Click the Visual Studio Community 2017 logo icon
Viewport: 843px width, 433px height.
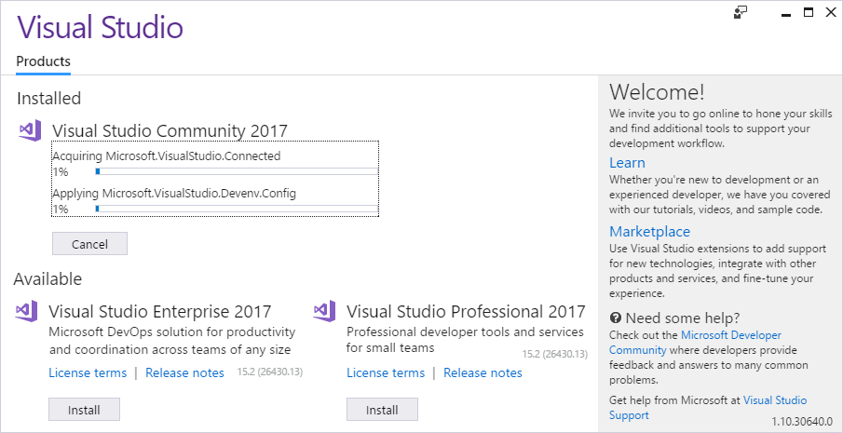click(x=30, y=131)
